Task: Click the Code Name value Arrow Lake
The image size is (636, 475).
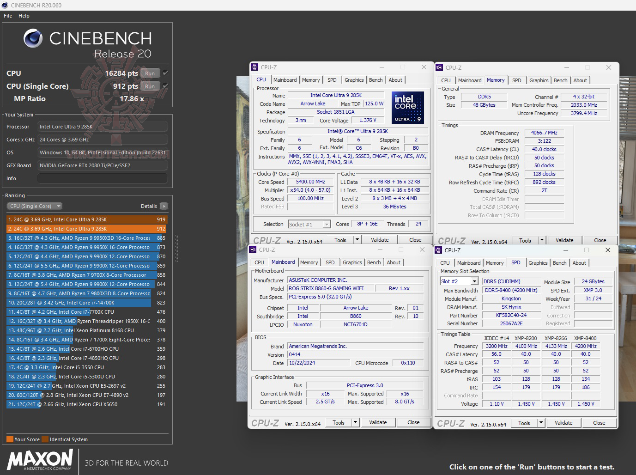Action: [x=313, y=104]
